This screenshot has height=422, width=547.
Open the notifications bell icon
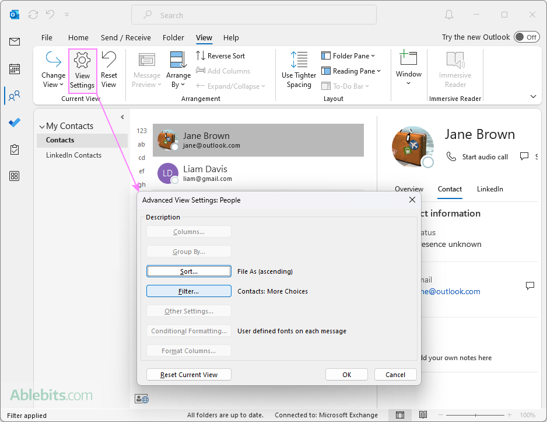point(449,15)
